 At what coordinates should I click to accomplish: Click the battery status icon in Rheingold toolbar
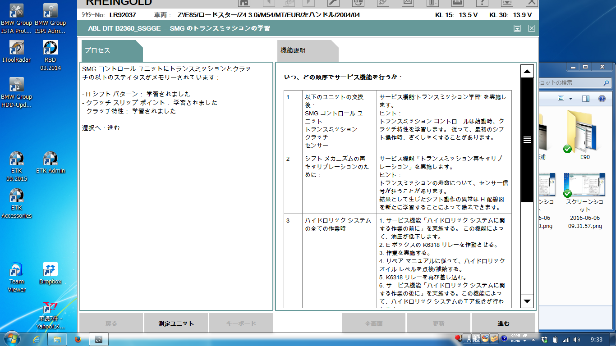(x=432, y=3)
